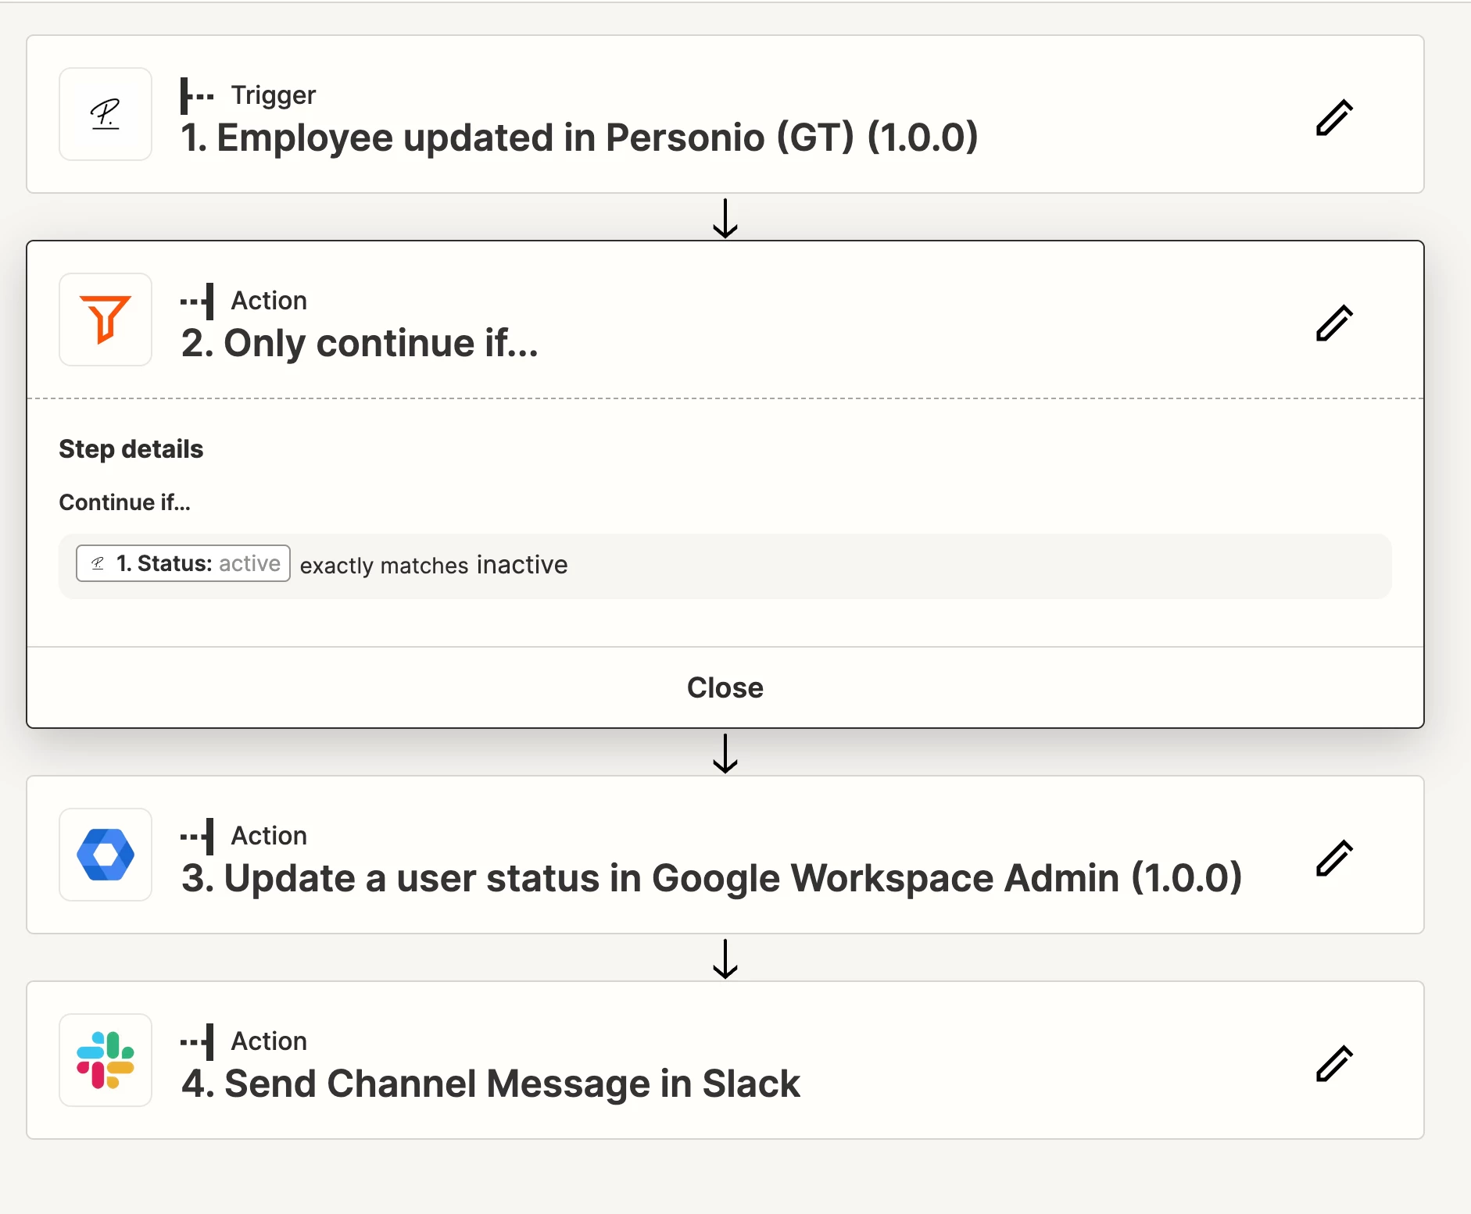The image size is (1471, 1214).
Task: Edit the Send Channel Message Slack step
Action: [1334, 1063]
